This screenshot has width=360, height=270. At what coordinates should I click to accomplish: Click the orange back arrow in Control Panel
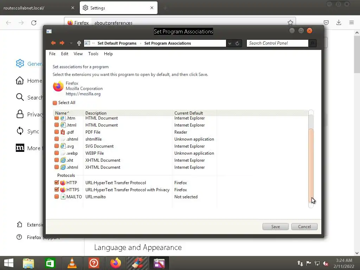[53, 43]
